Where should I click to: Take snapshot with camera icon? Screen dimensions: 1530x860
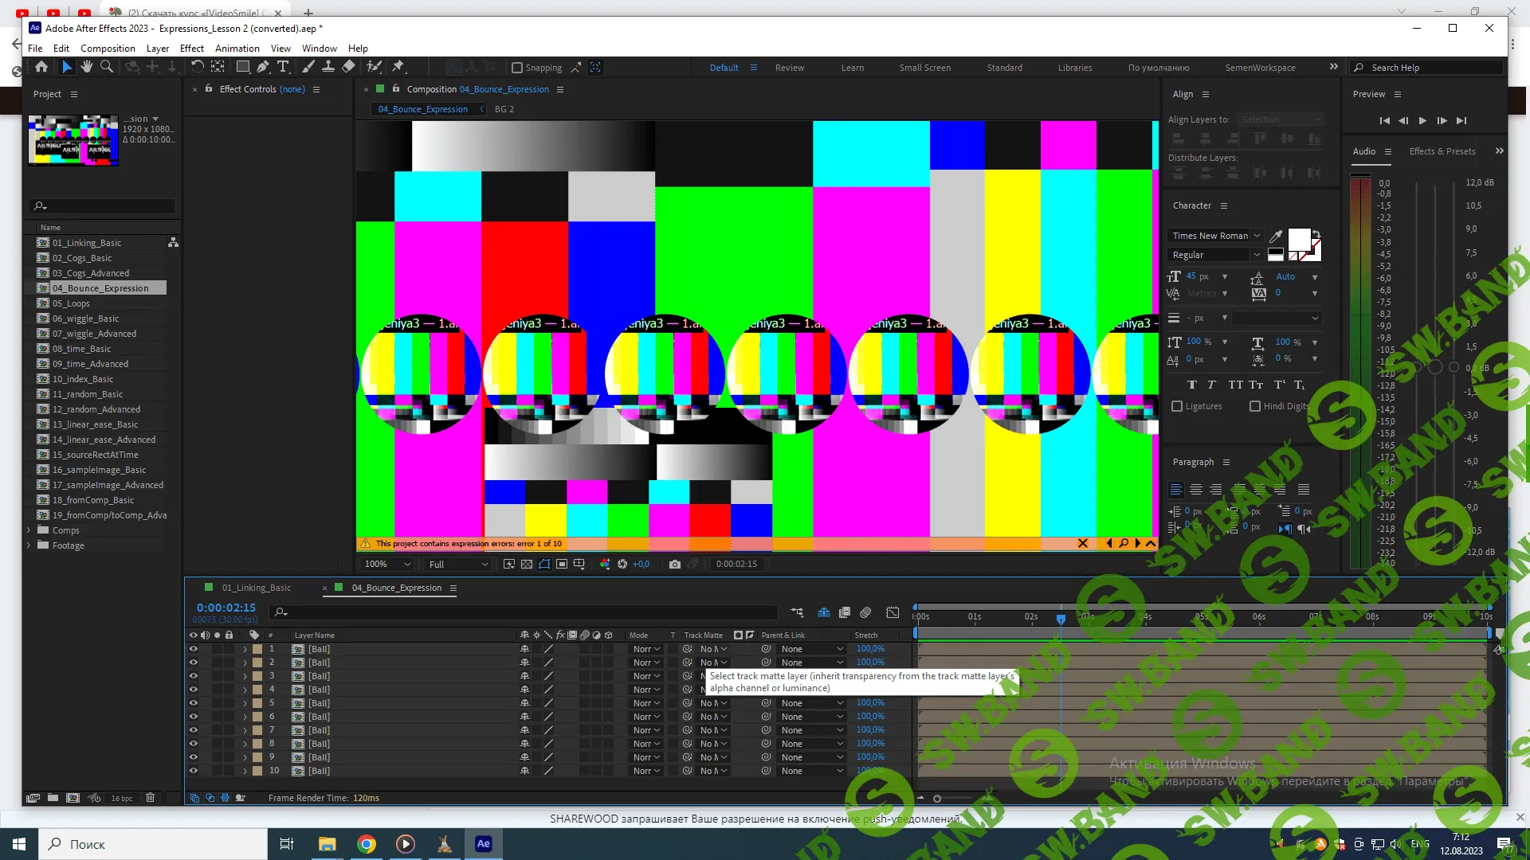coord(675,564)
